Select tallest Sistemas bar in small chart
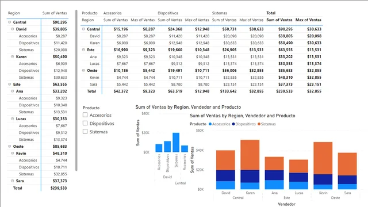The height and width of the screenshot is (207, 368). point(176,143)
